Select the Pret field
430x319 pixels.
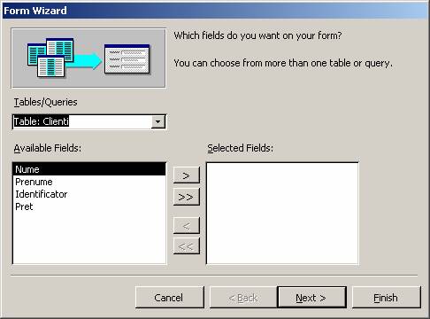click(x=89, y=206)
